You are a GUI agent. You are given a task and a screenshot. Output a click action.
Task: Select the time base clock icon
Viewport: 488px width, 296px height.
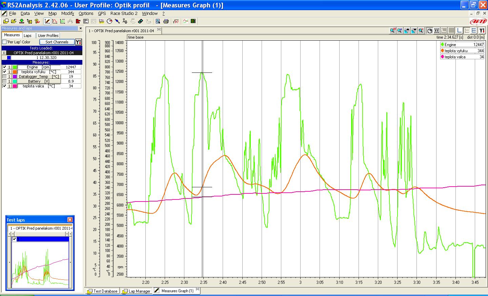click(430, 31)
